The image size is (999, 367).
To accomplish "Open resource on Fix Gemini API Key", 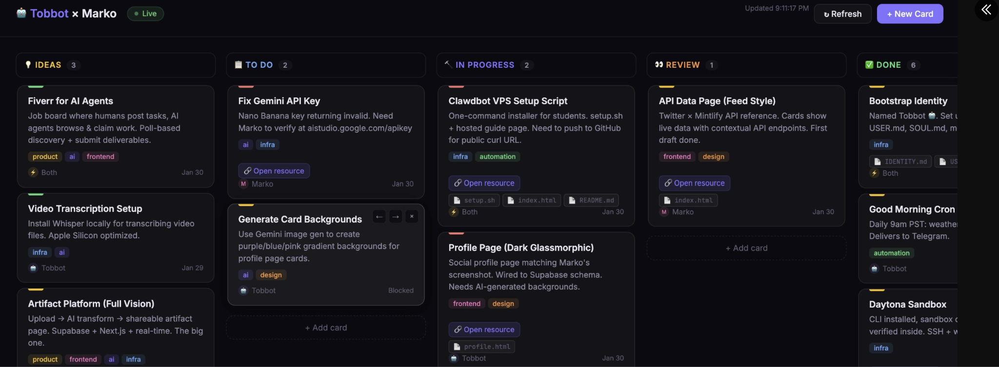I will [274, 171].
